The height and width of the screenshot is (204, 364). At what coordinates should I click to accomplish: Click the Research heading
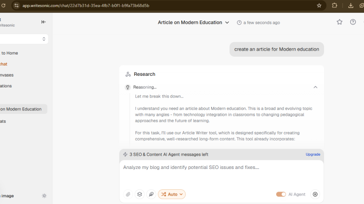point(144,74)
